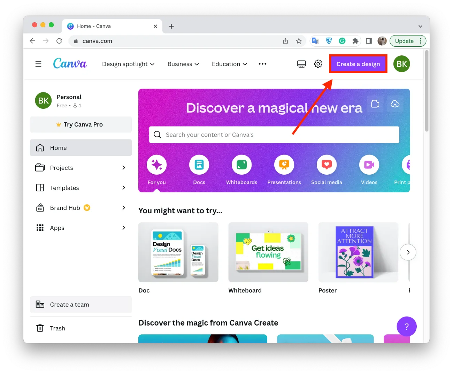Click the Chrome forward arrow

point(46,41)
